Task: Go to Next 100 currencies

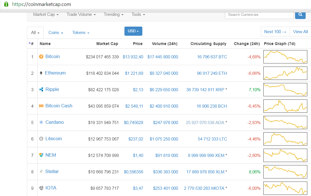Action: pos(275,32)
